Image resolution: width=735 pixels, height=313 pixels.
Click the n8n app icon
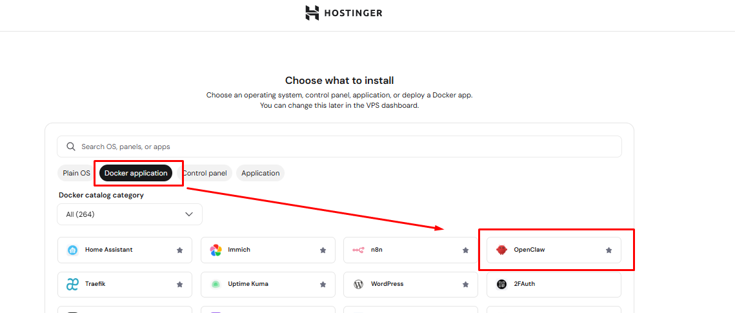[x=358, y=250]
